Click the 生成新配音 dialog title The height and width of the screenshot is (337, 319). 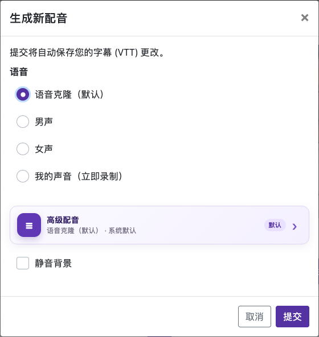tap(39, 18)
